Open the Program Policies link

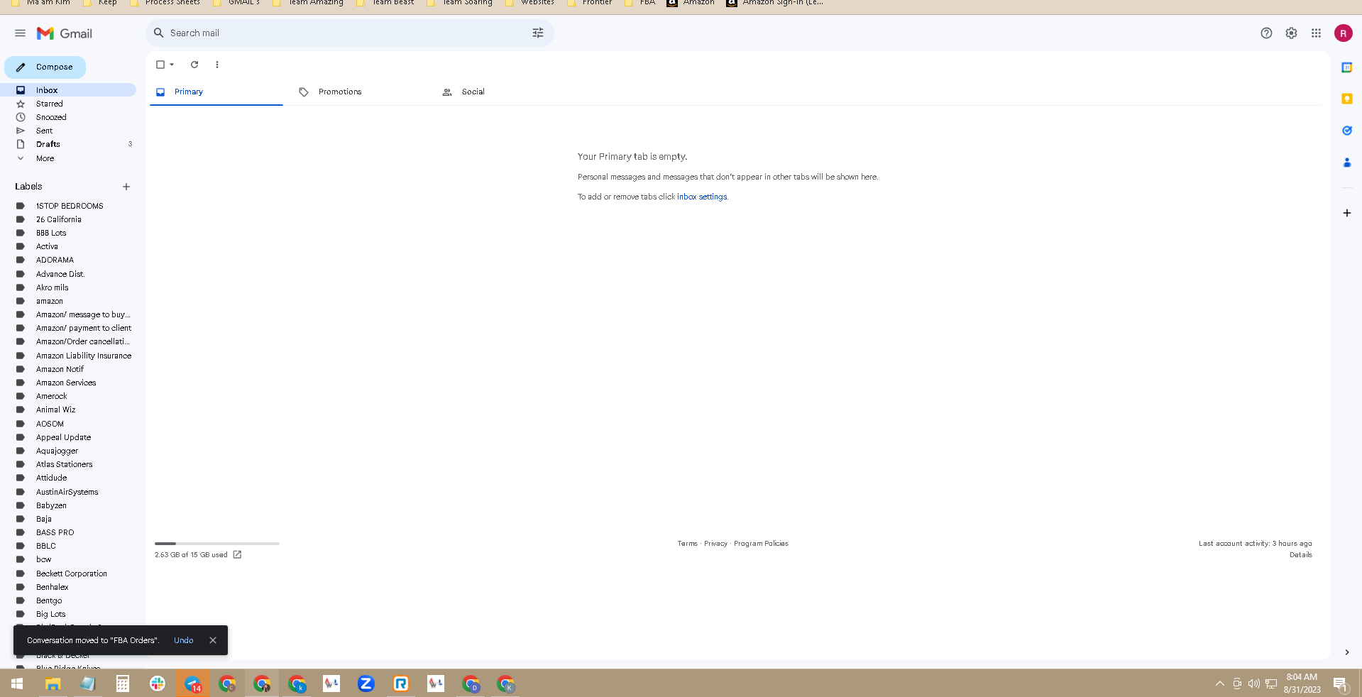(761, 544)
